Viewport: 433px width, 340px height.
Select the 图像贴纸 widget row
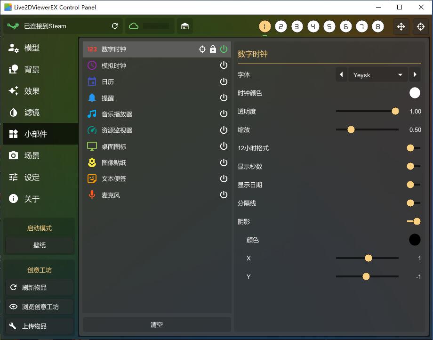pos(157,162)
